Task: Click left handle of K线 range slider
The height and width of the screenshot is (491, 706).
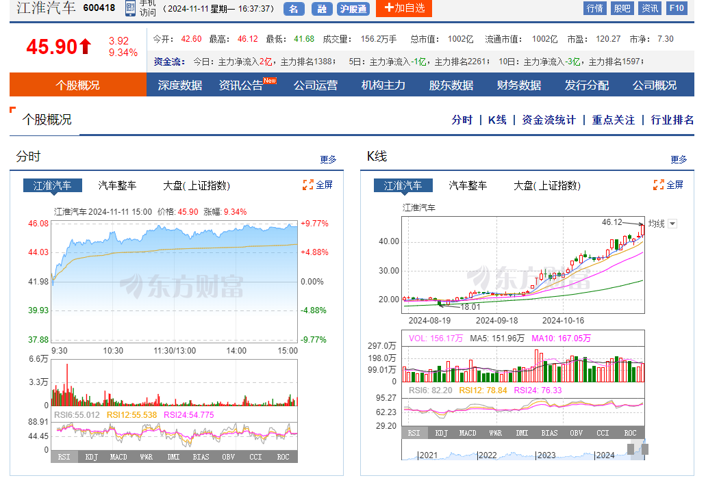Action: click(x=631, y=449)
